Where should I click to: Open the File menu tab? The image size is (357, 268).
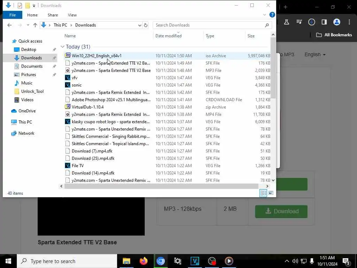(x=13, y=15)
